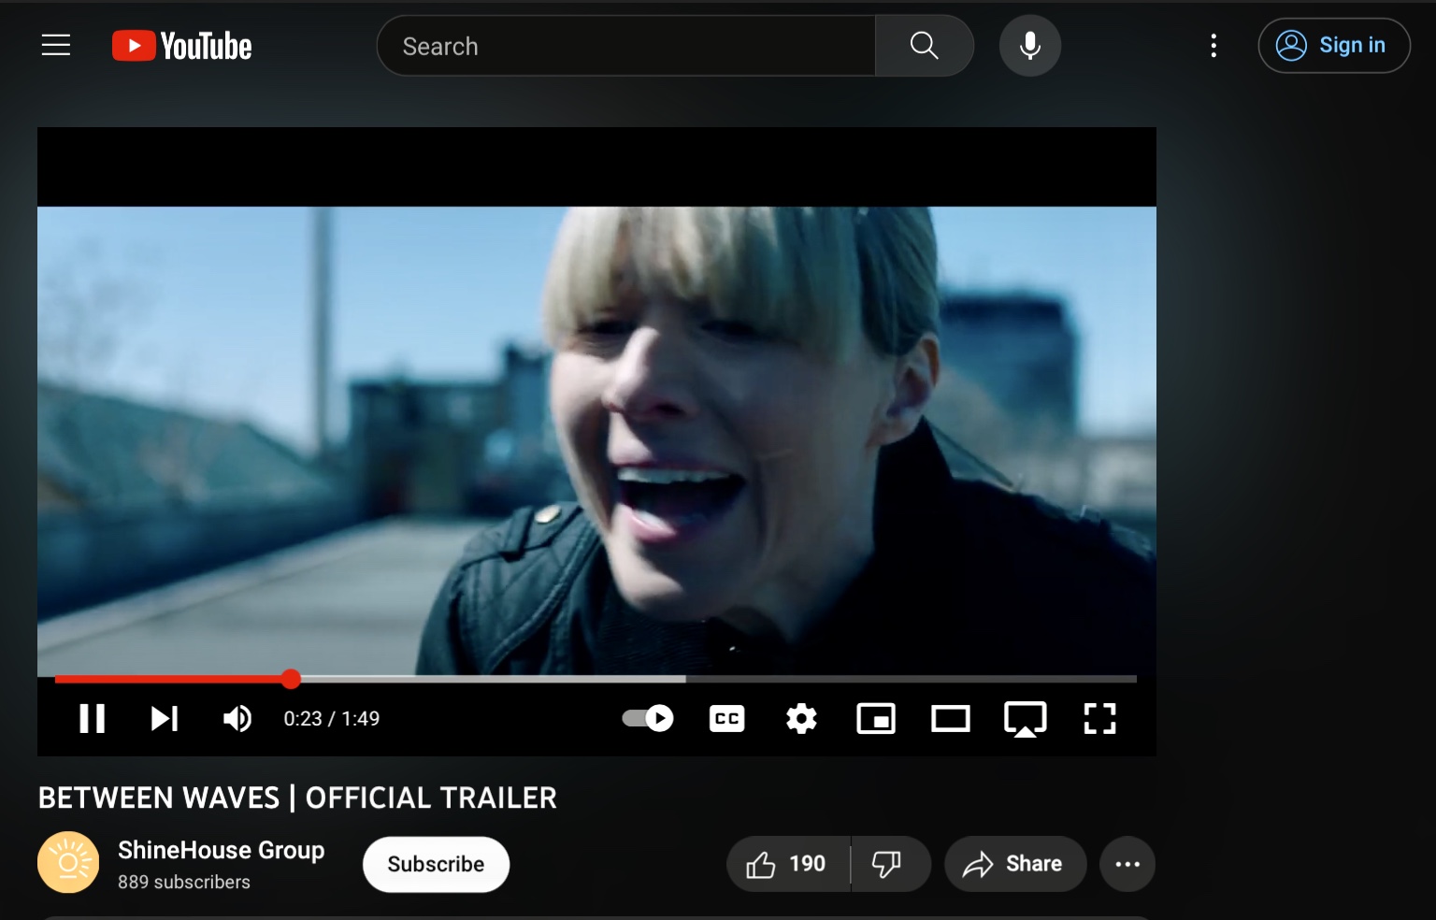Image resolution: width=1436 pixels, height=920 pixels.
Task: Open more actions ellipsis menu
Action: tap(1127, 864)
